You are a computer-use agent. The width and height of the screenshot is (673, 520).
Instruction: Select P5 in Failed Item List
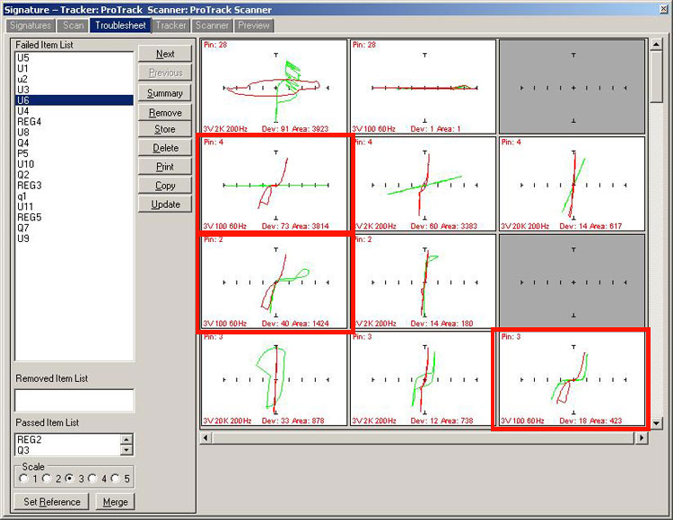(x=74, y=153)
